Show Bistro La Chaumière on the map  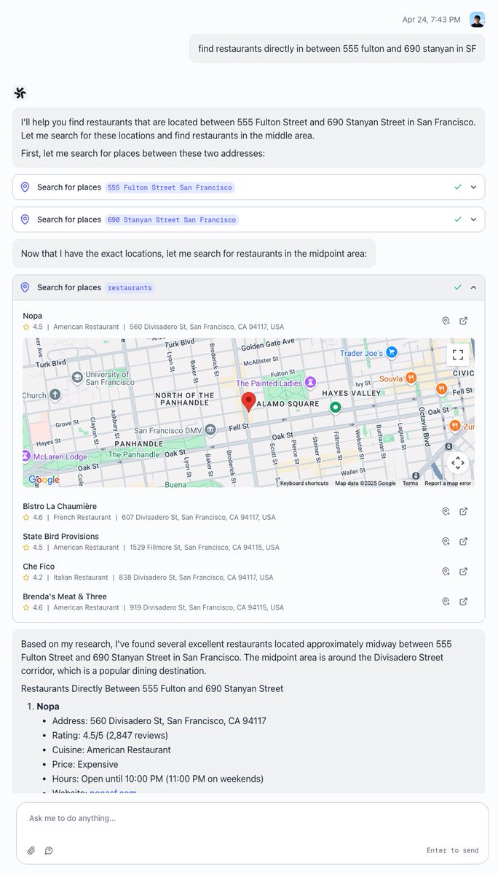pos(446,511)
